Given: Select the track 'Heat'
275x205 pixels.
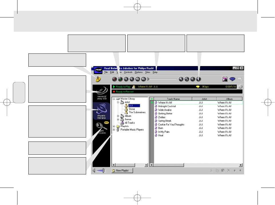Looking at the screenshot, I should click(161, 136).
